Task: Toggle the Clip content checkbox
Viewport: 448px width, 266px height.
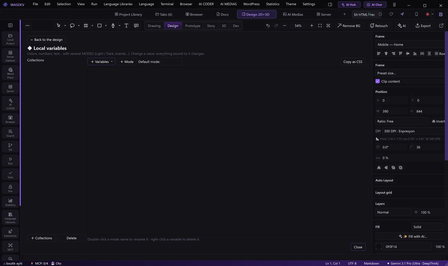Action: tap(378, 81)
